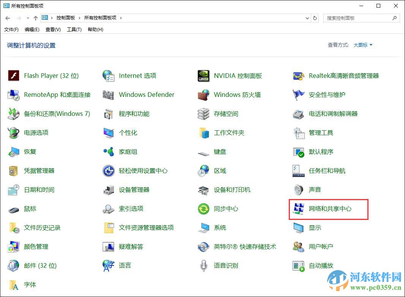Open 颜色管理 settings
The height and width of the screenshot is (297, 405).
point(37,246)
